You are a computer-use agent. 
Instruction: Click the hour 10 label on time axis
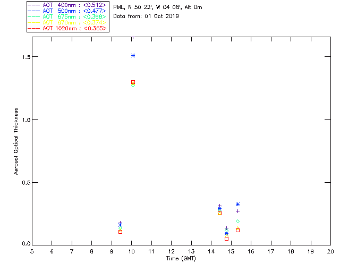[x=131, y=251]
